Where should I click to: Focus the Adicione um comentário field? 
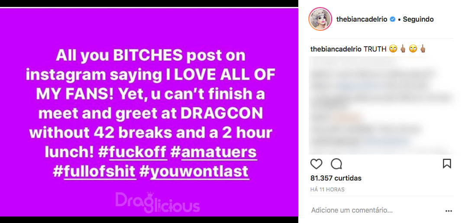click(352, 210)
